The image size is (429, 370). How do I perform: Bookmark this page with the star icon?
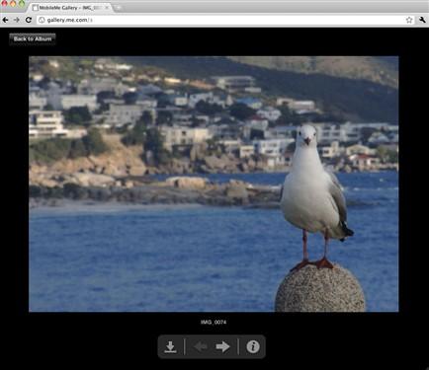pos(409,20)
